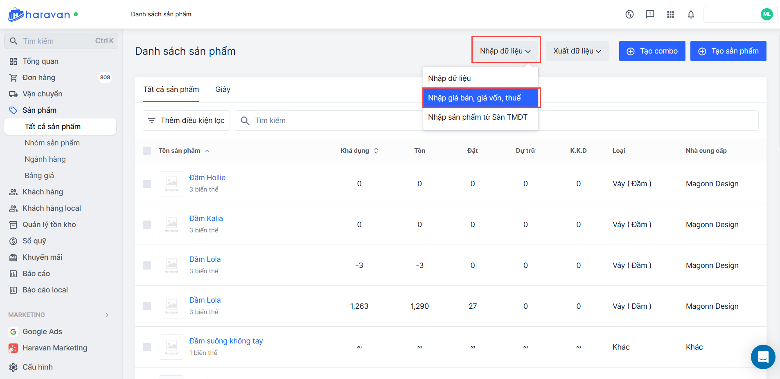
Task: Open Cấu hình settings gear
Action: tap(14, 367)
